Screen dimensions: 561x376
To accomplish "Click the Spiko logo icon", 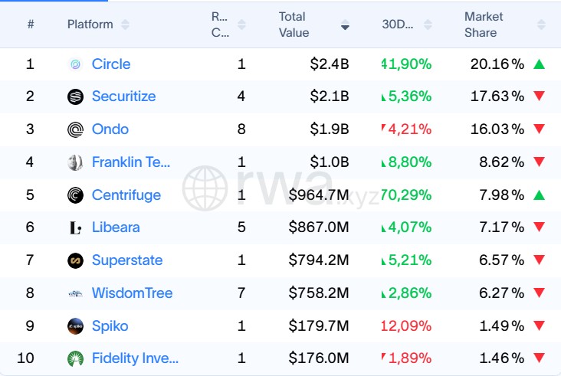I will point(75,326).
